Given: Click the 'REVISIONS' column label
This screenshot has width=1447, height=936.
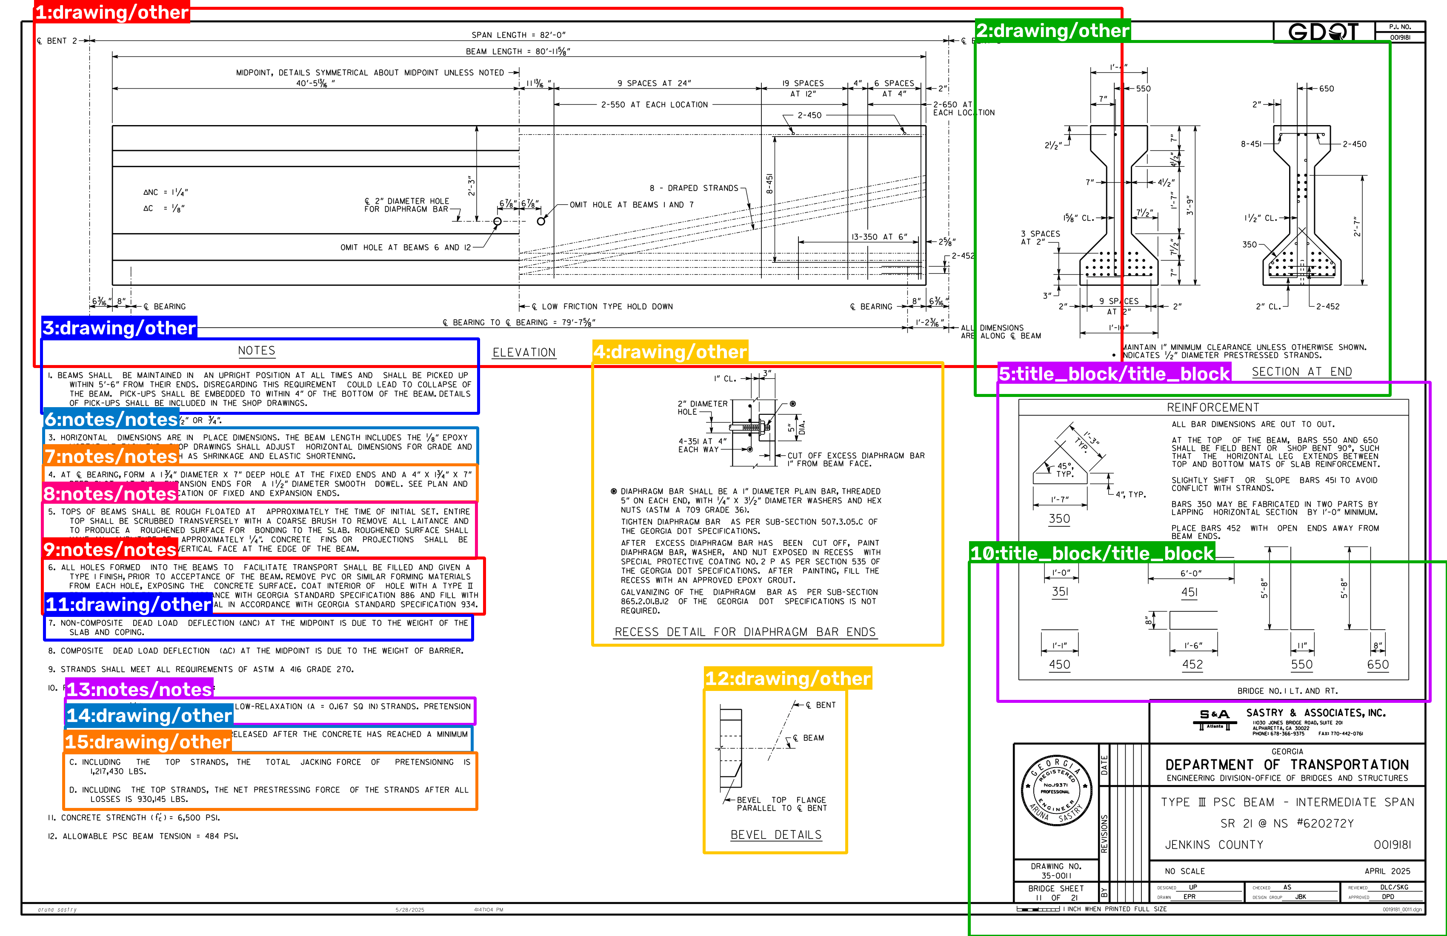Looking at the screenshot, I should pyautogui.click(x=1104, y=833).
